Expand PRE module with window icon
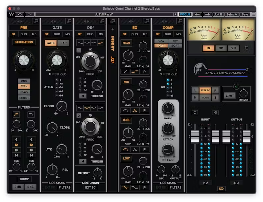 click(x=36, y=21)
